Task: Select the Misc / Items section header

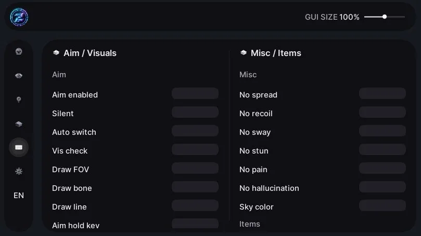Action: pos(276,53)
